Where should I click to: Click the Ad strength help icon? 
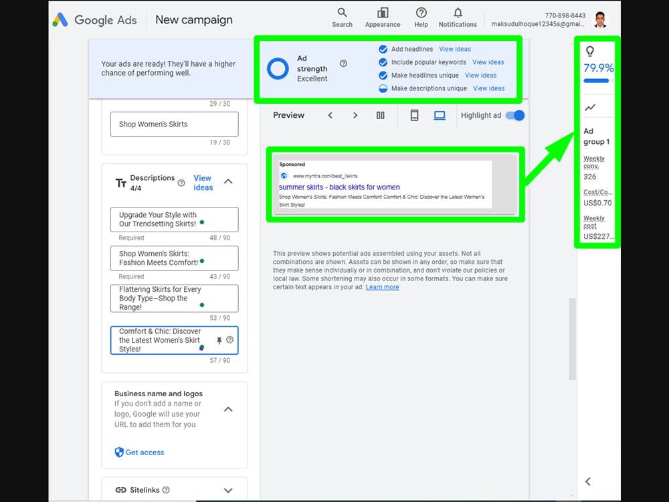[343, 64]
